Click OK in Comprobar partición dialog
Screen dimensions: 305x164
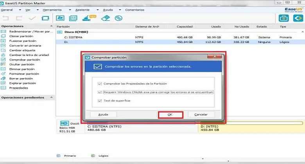pos(170,115)
